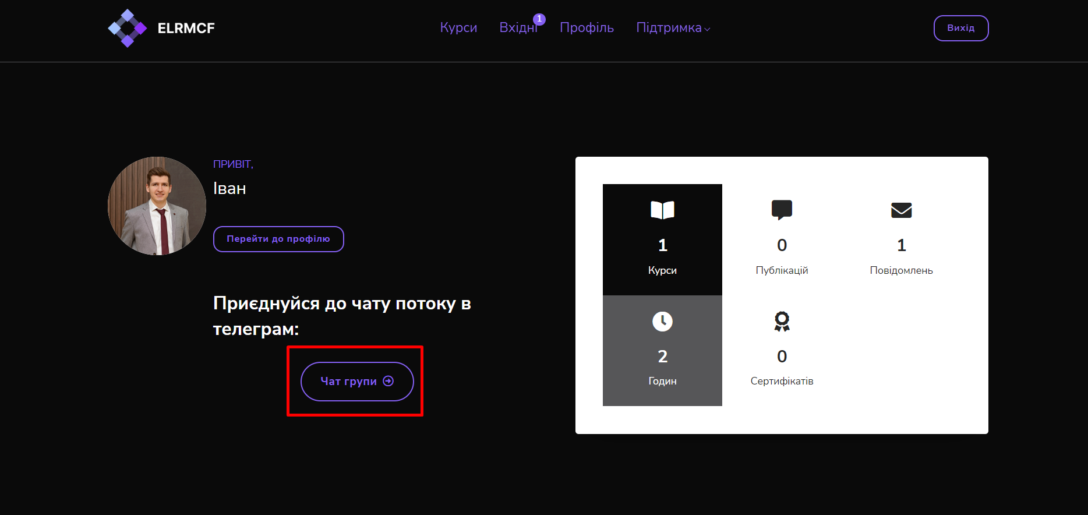The height and width of the screenshot is (515, 1088).
Task: Click the arrow icon inside Чат групи button
Action: coord(388,381)
